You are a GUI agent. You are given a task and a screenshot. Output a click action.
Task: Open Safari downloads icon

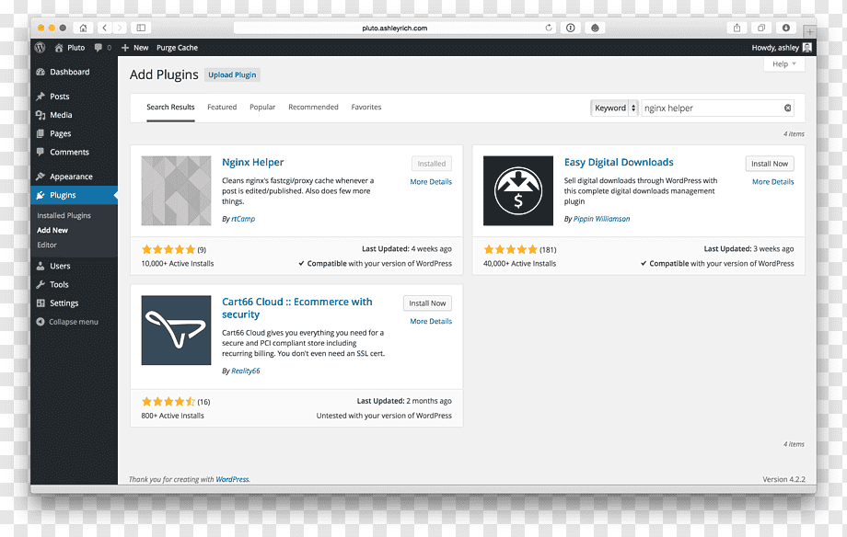point(786,28)
